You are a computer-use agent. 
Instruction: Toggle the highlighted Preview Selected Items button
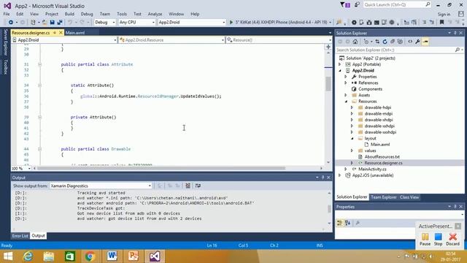(425, 42)
